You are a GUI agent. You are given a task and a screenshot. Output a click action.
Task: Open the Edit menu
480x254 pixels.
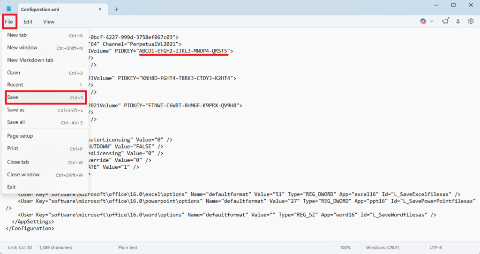point(28,22)
